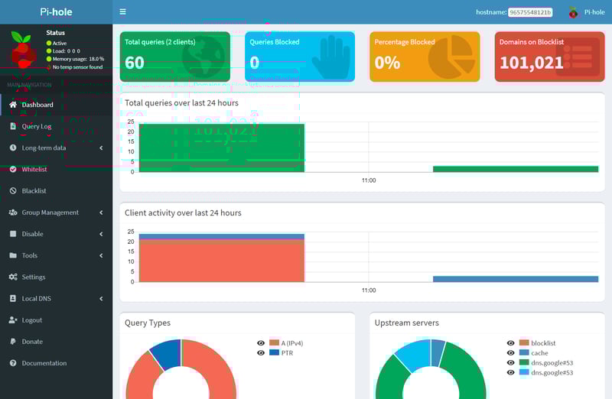Click the Whitelist check-circle icon
612x399 pixels.
pyautogui.click(x=13, y=169)
